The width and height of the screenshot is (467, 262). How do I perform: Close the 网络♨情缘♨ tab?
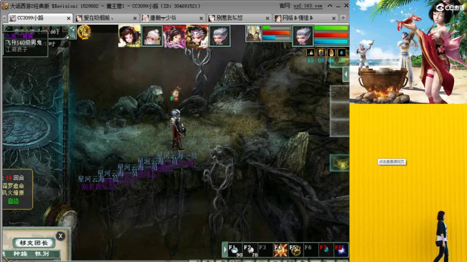click(334, 18)
